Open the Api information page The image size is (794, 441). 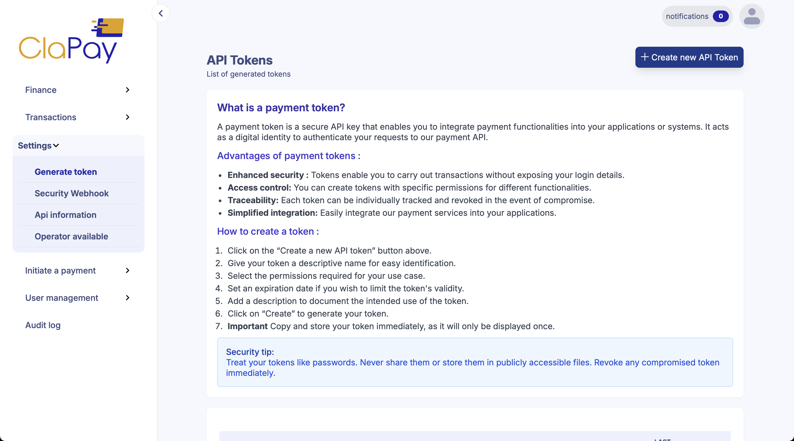pos(65,215)
